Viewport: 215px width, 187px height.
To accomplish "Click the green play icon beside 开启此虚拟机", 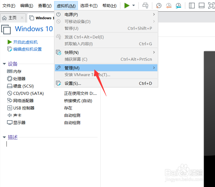I will pos(9,42).
